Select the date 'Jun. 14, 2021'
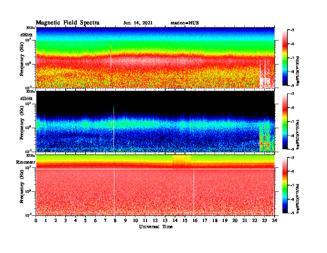Image resolution: width=327 pixels, height=253 pixels. click(x=138, y=23)
